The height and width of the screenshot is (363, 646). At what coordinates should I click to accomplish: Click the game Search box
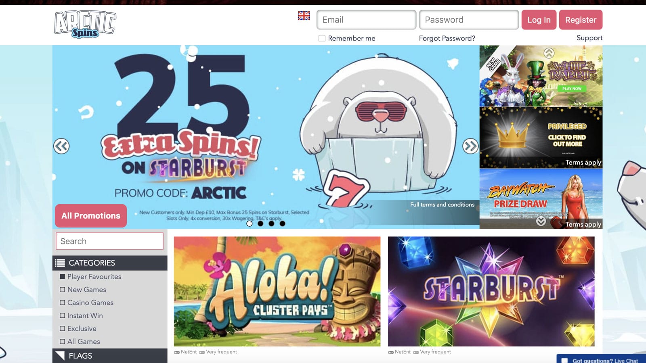(110, 241)
